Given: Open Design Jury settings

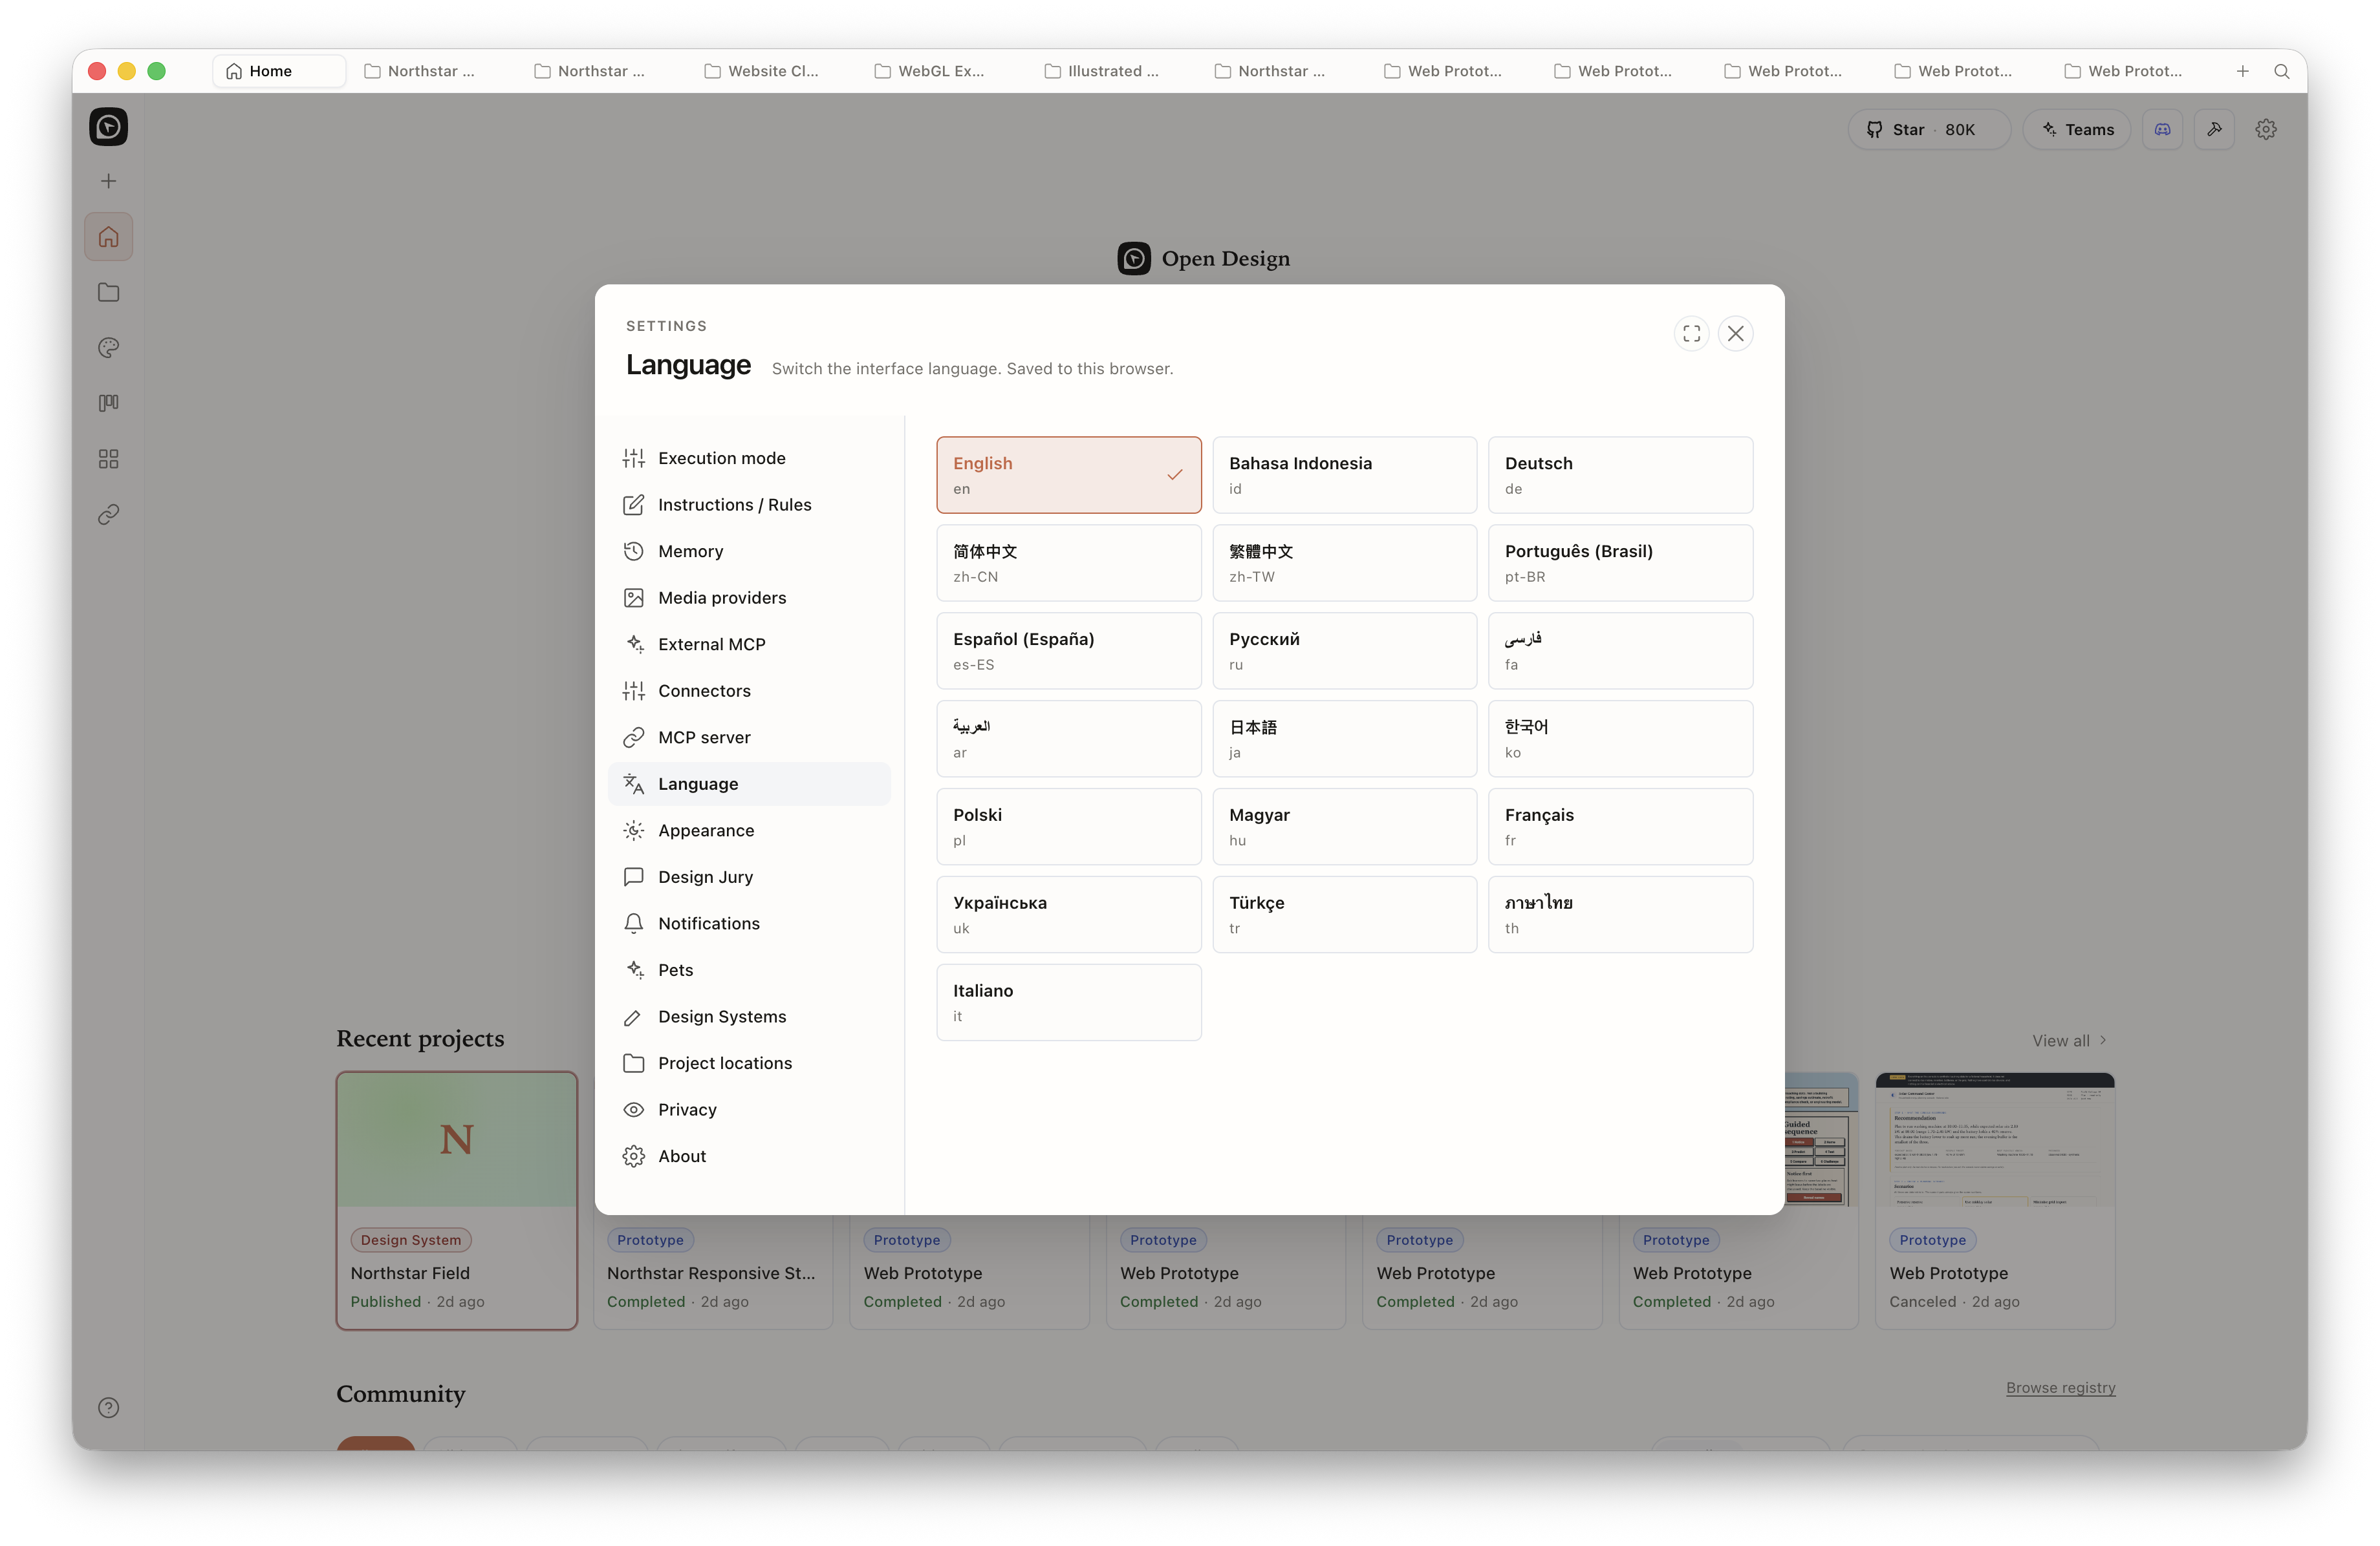Looking at the screenshot, I should (x=748, y=878).
